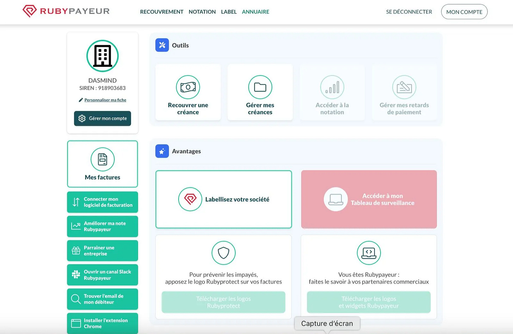Click the SIREN : 918903683 number text

pos(103,88)
